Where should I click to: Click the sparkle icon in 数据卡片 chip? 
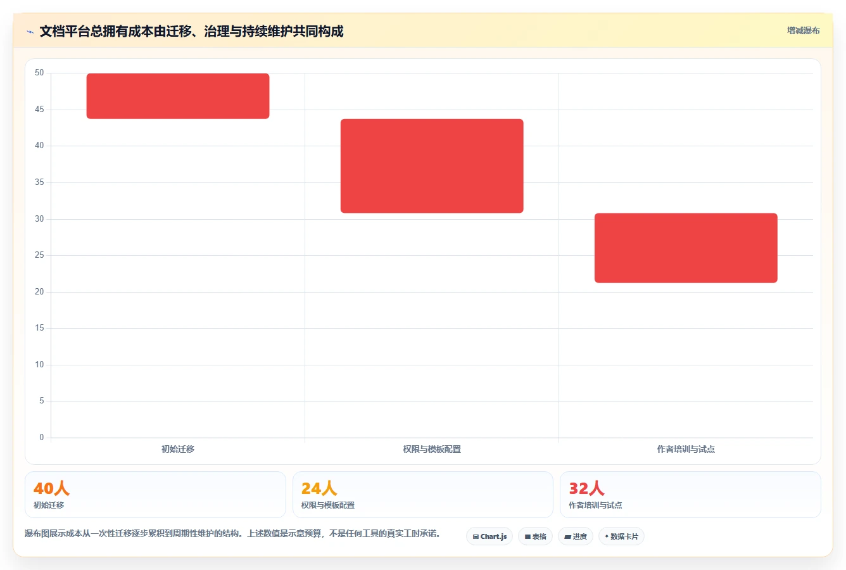607,536
